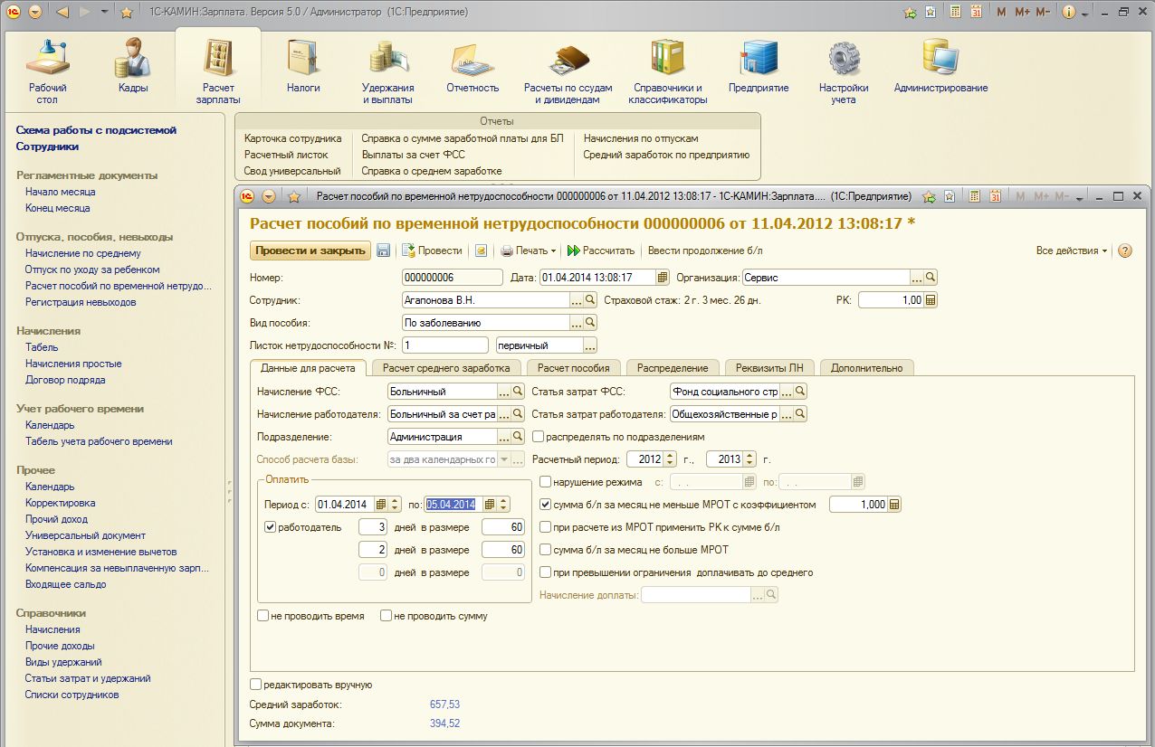Image resolution: width=1155 pixels, height=747 pixels.
Task: Open Расчетный листок report
Action: click(x=286, y=155)
